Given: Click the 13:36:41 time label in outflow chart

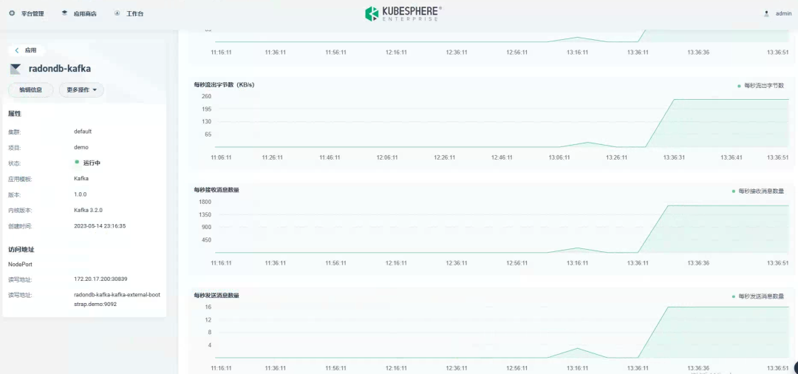Looking at the screenshot, I should click(x=731, y=157).
